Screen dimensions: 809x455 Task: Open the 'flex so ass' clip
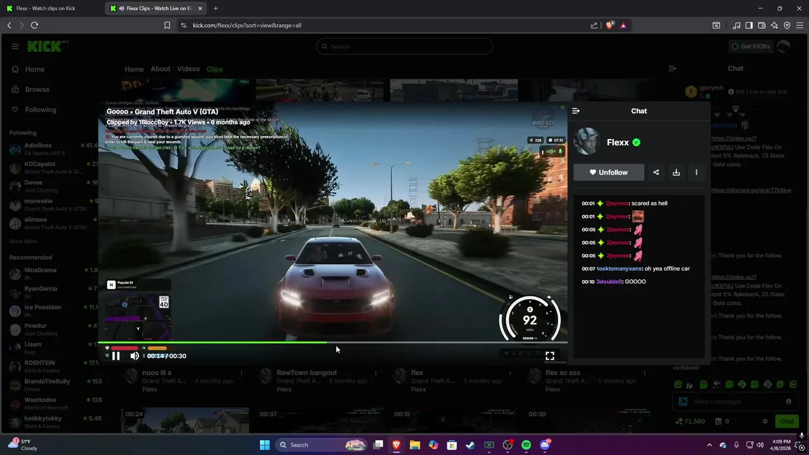[563, 373]
